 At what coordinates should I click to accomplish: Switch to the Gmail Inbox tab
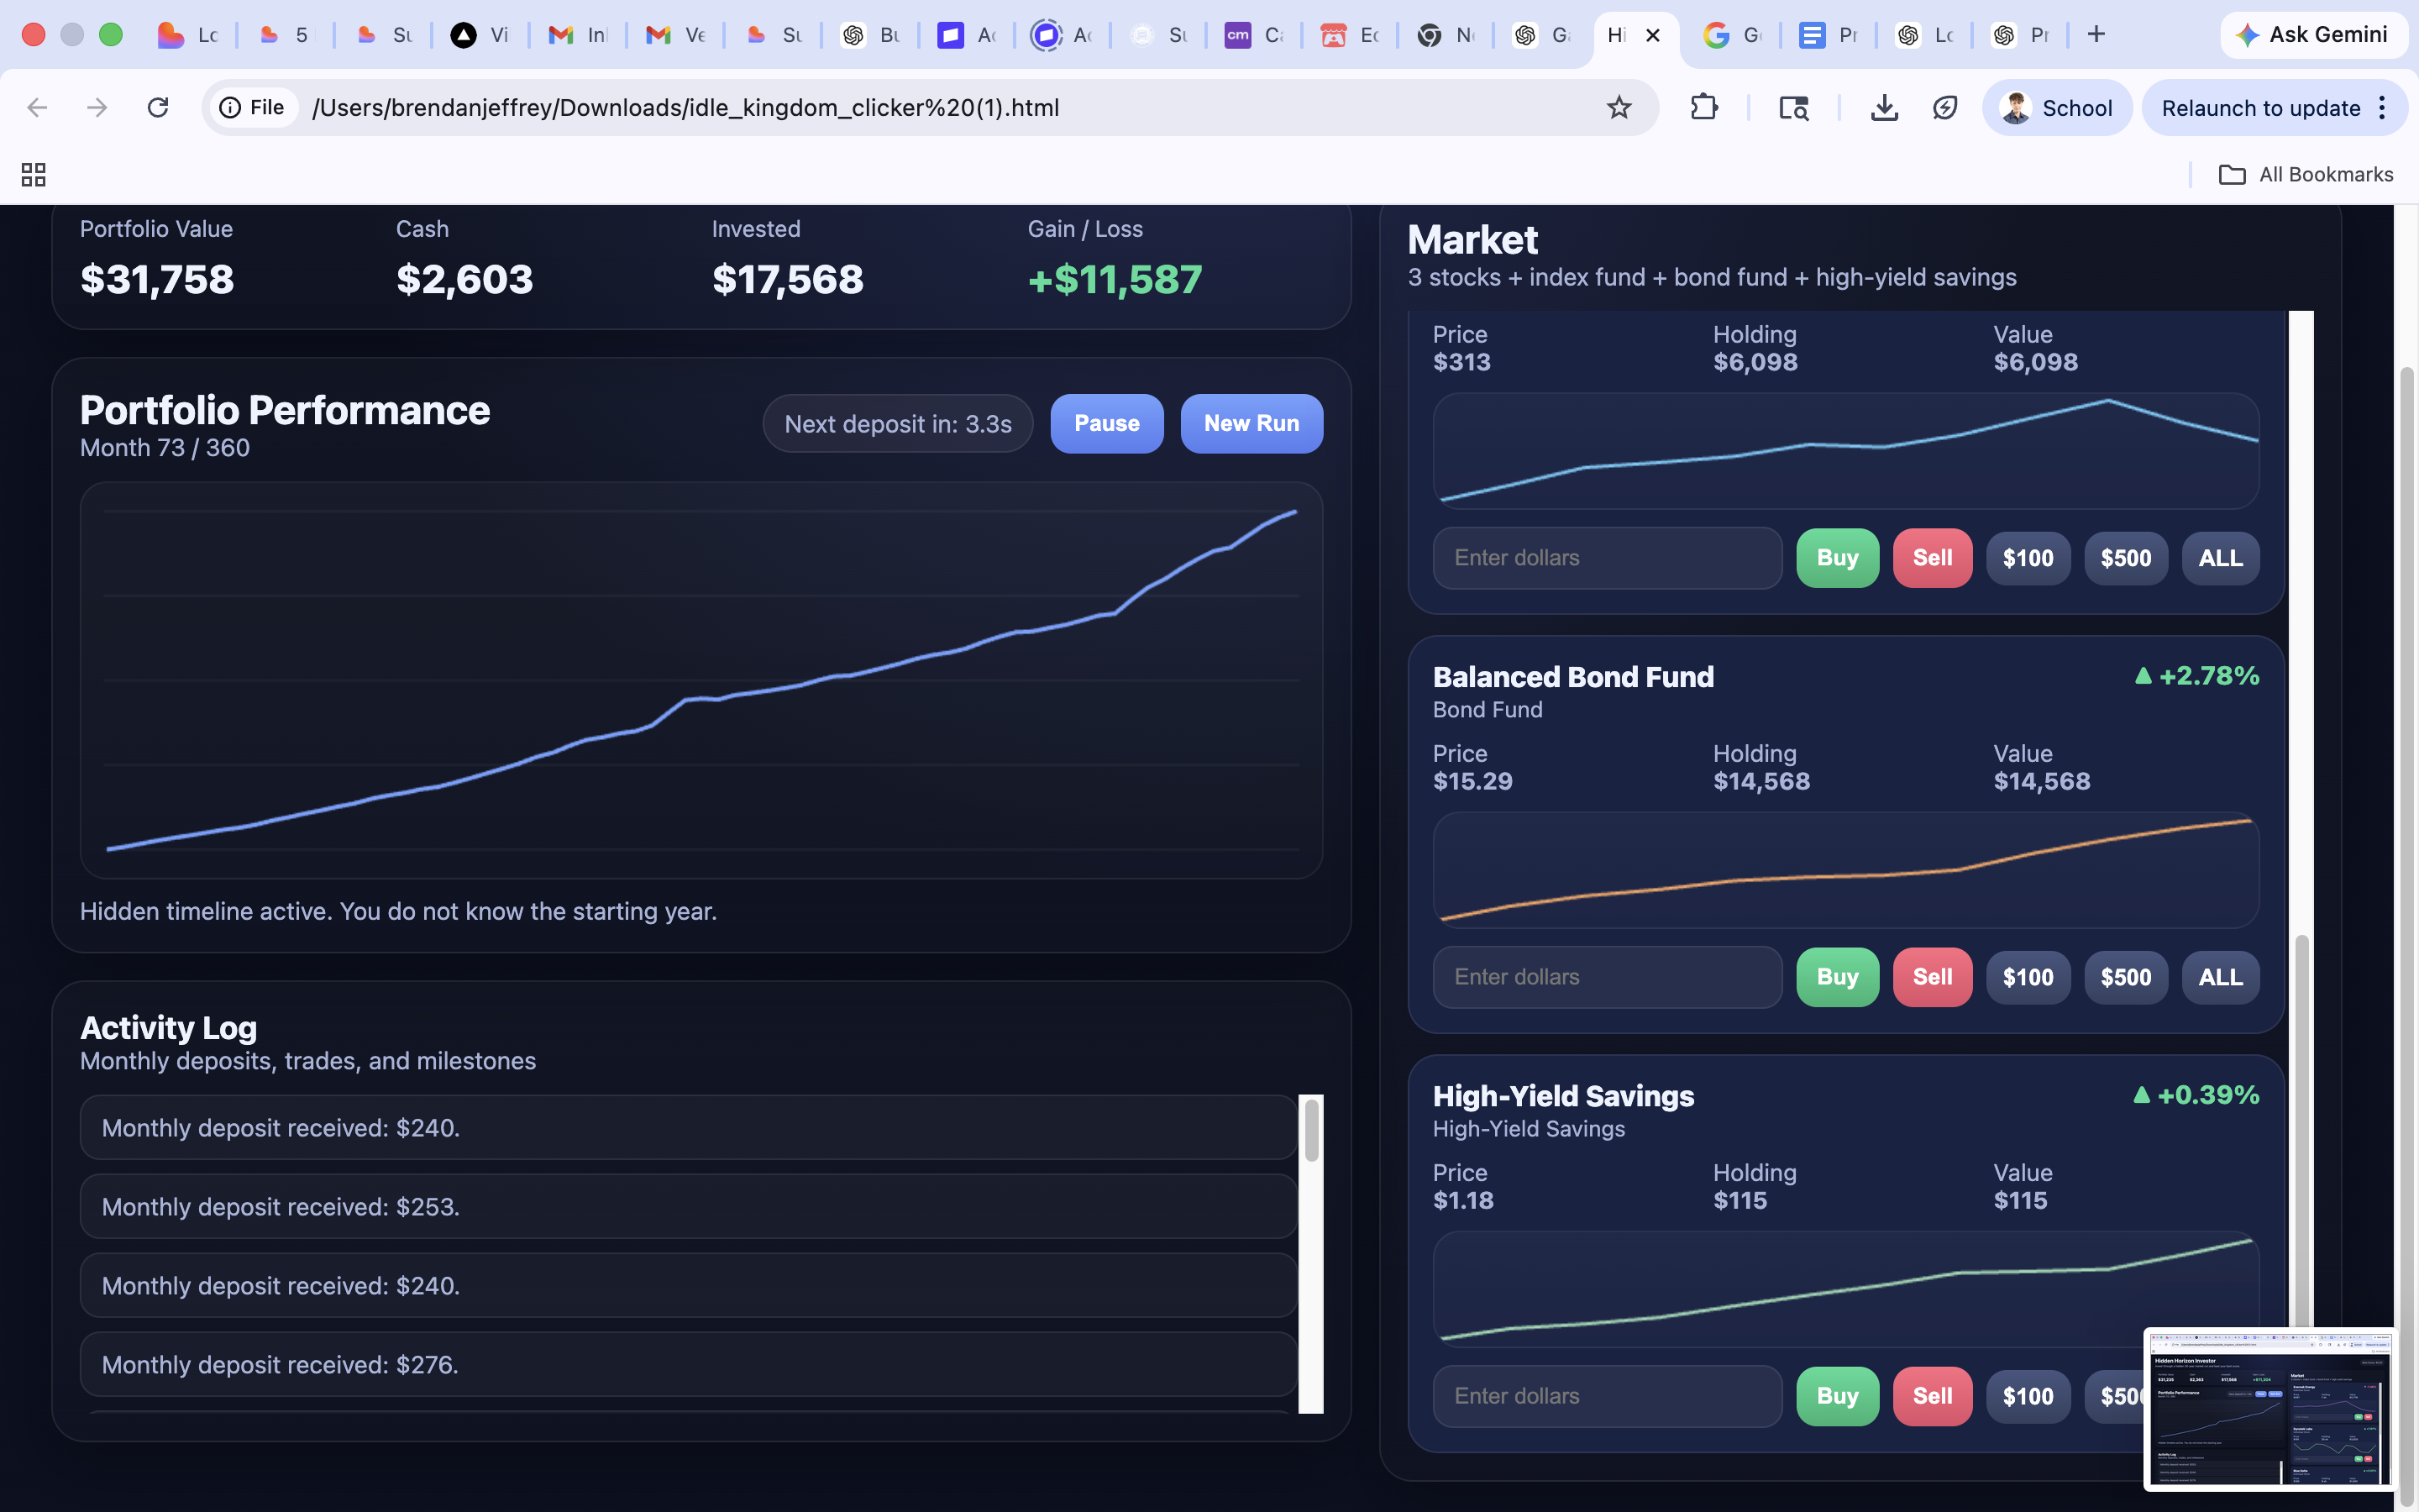coord(578,35)
